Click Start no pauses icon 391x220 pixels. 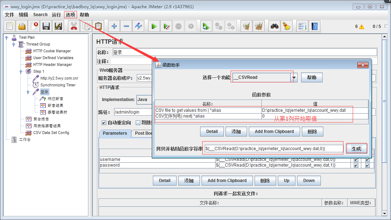[166, 26]
